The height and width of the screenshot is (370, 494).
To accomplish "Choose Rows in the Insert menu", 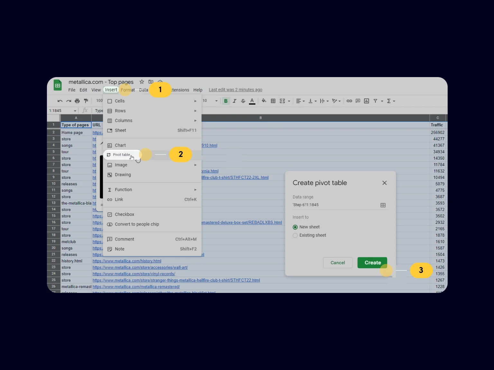I will 152,111.
